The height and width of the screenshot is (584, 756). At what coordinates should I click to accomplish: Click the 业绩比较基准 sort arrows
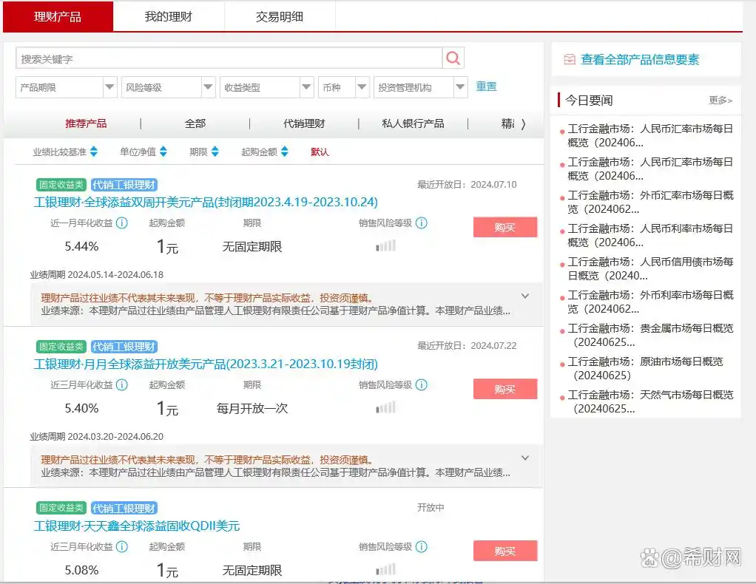tap(93, 152)
